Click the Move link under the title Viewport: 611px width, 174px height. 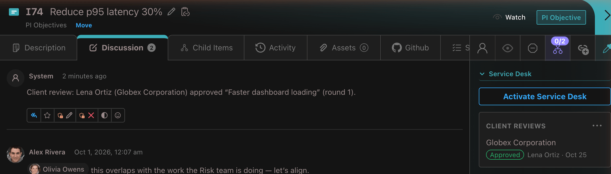84,25
